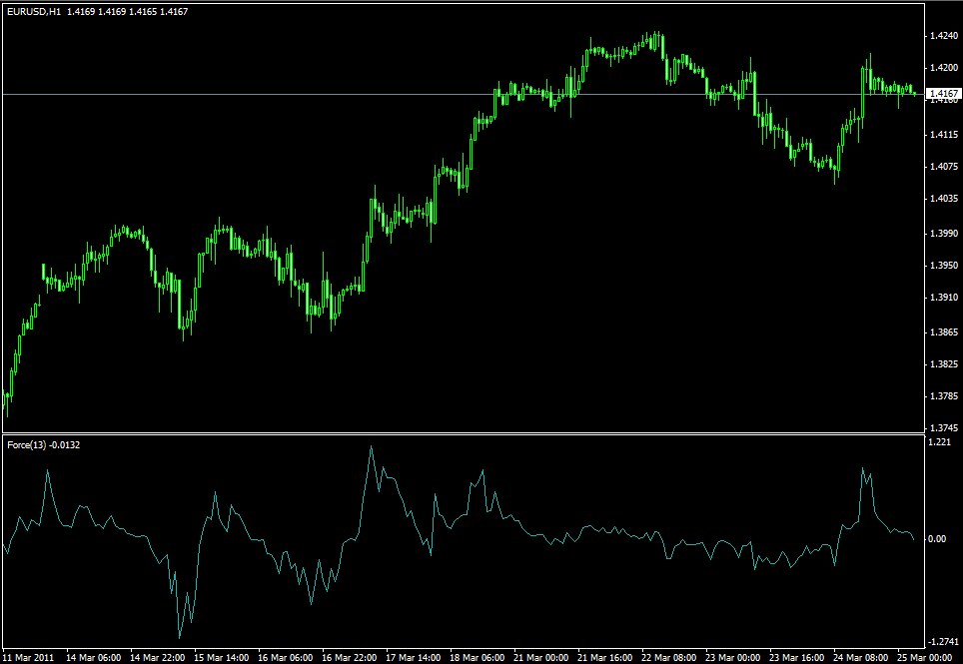Click the EURUSD,H1 chart title text
Screen dimensions: 963x664
pos(34,12)
